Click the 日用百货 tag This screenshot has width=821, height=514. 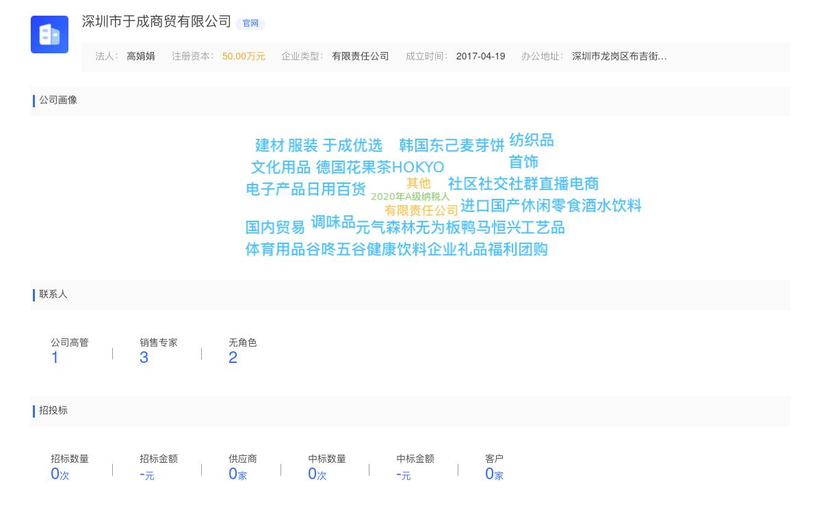pos(336,189)
